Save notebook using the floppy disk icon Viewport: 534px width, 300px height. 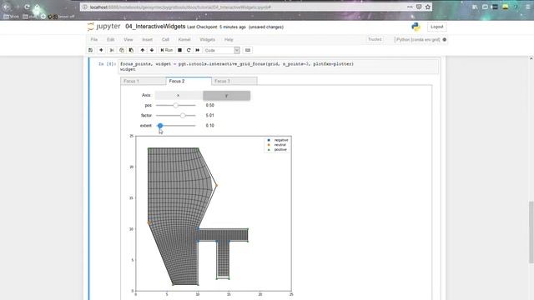coord(91,50)
